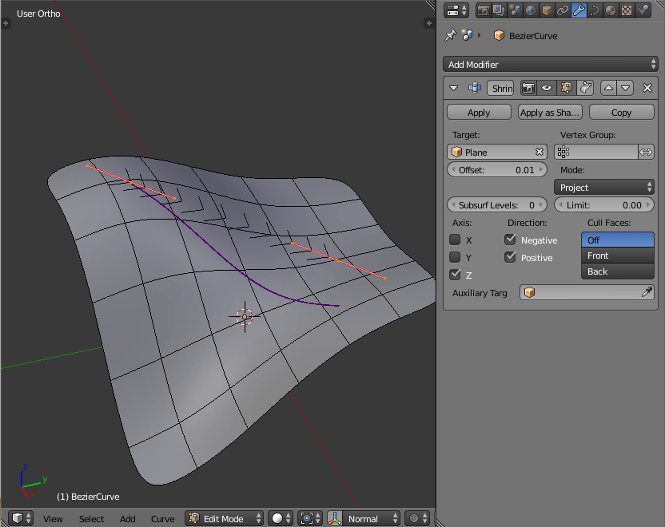Open the Mode dropdown showing Project
This screenshot has height=527, width=665.
tap(603, 187)
